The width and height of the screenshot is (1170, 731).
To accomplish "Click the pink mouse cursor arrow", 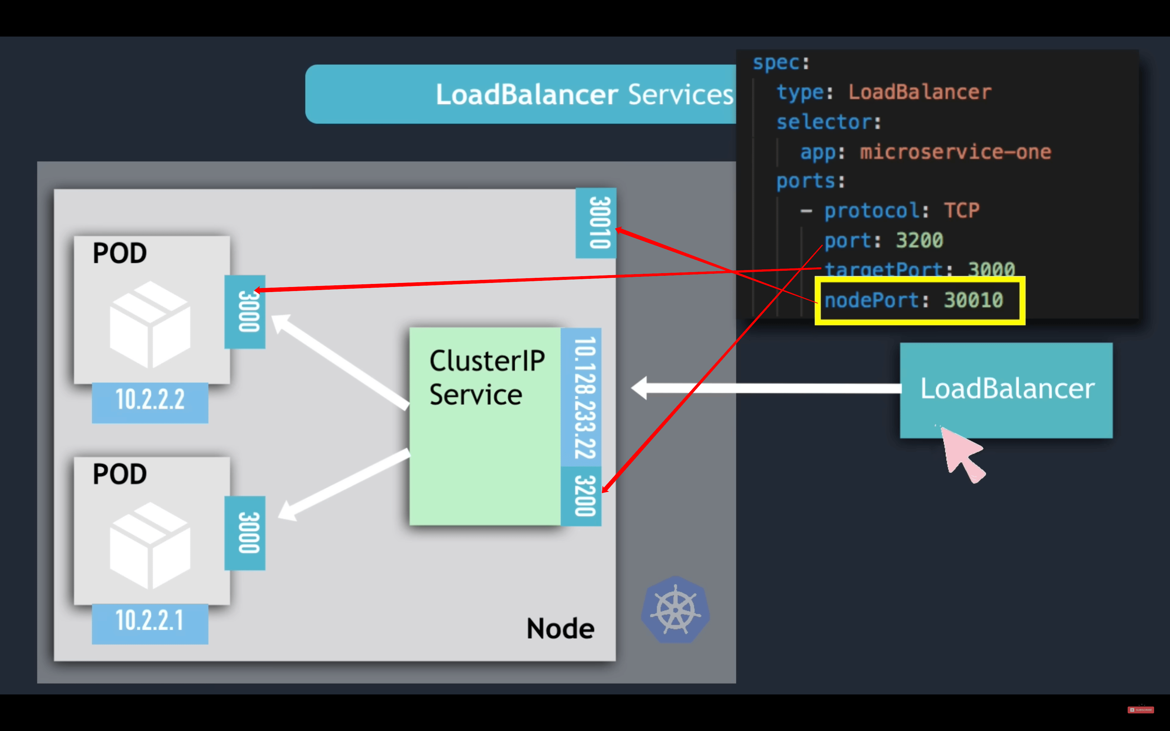I will coord(962,455).
